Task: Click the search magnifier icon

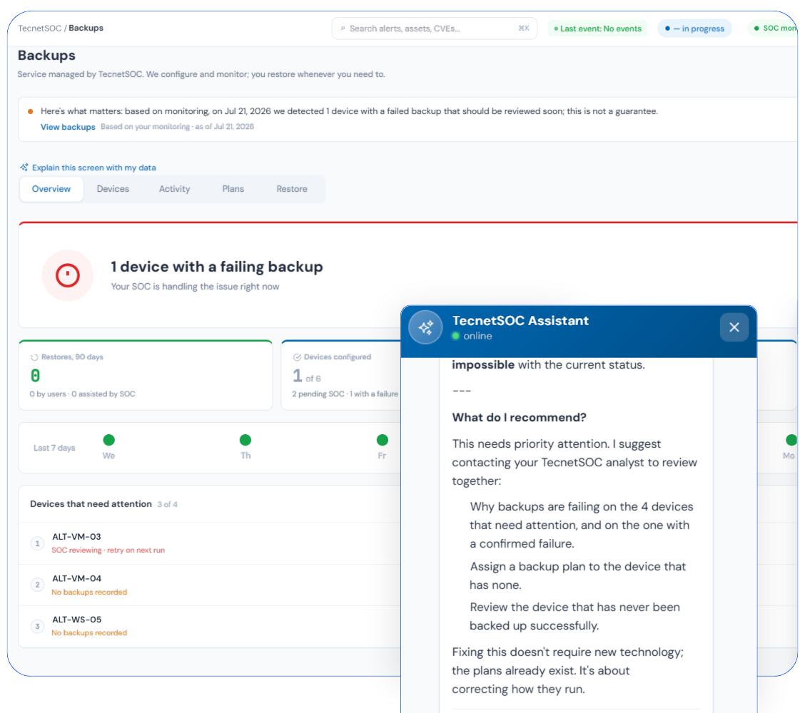Action: pyautogui.click(x=343, y=29)
